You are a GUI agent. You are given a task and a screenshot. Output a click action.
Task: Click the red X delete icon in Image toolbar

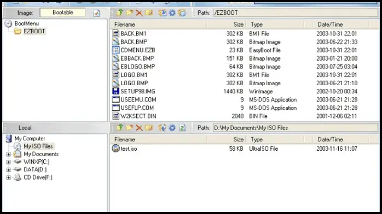pyautogui.click(x=139, y=13)
